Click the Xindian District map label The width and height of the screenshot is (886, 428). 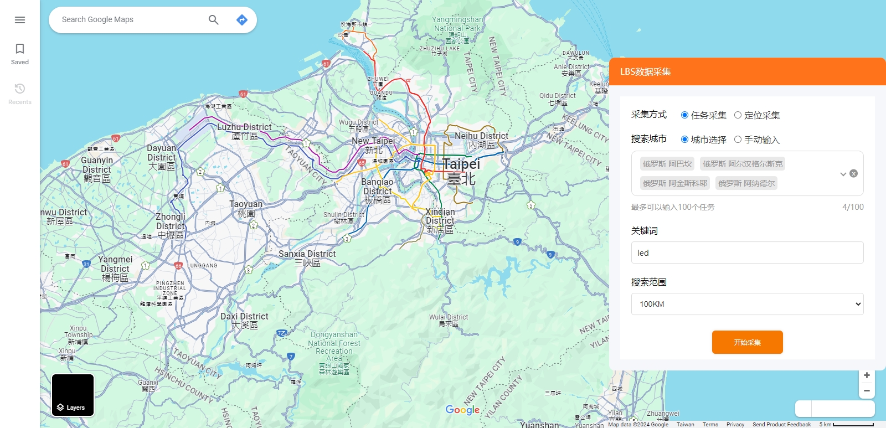coord(440,220)
